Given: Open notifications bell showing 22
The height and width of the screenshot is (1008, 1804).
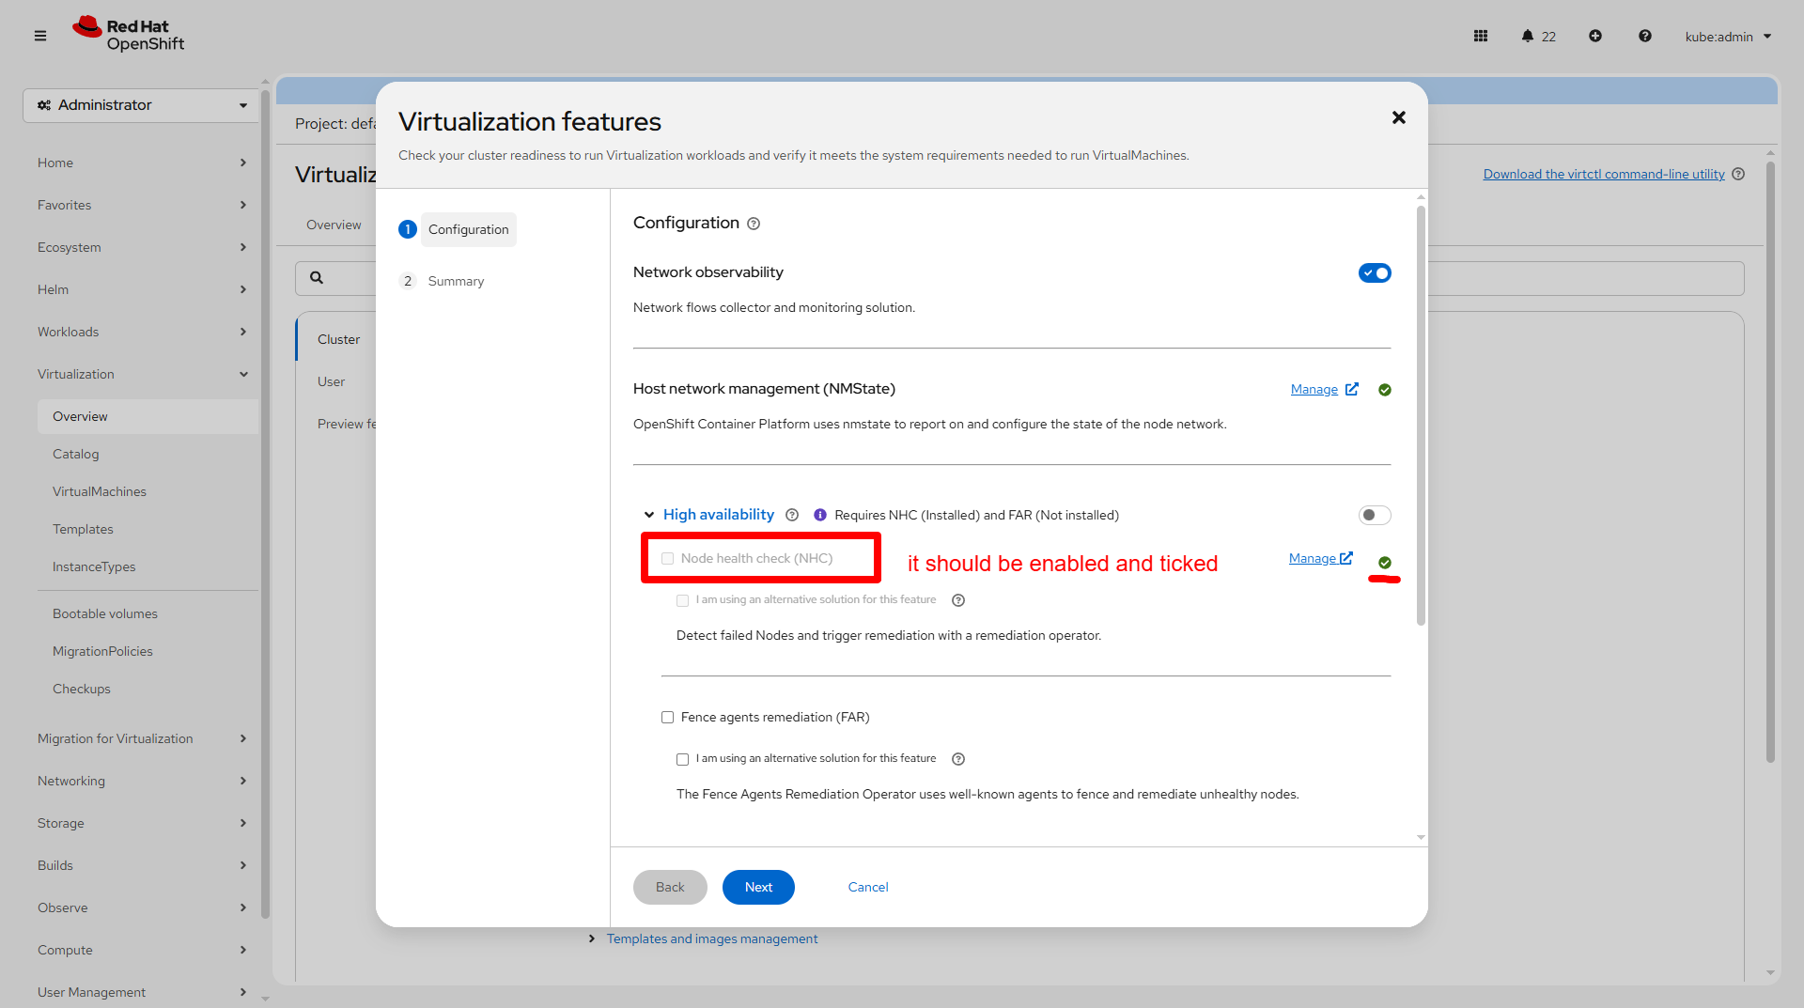Looking at the screenshot, I should pyautogui.click(x=1538, y=36).
